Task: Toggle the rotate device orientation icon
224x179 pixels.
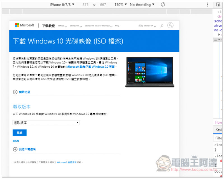Action: (163, 4)
